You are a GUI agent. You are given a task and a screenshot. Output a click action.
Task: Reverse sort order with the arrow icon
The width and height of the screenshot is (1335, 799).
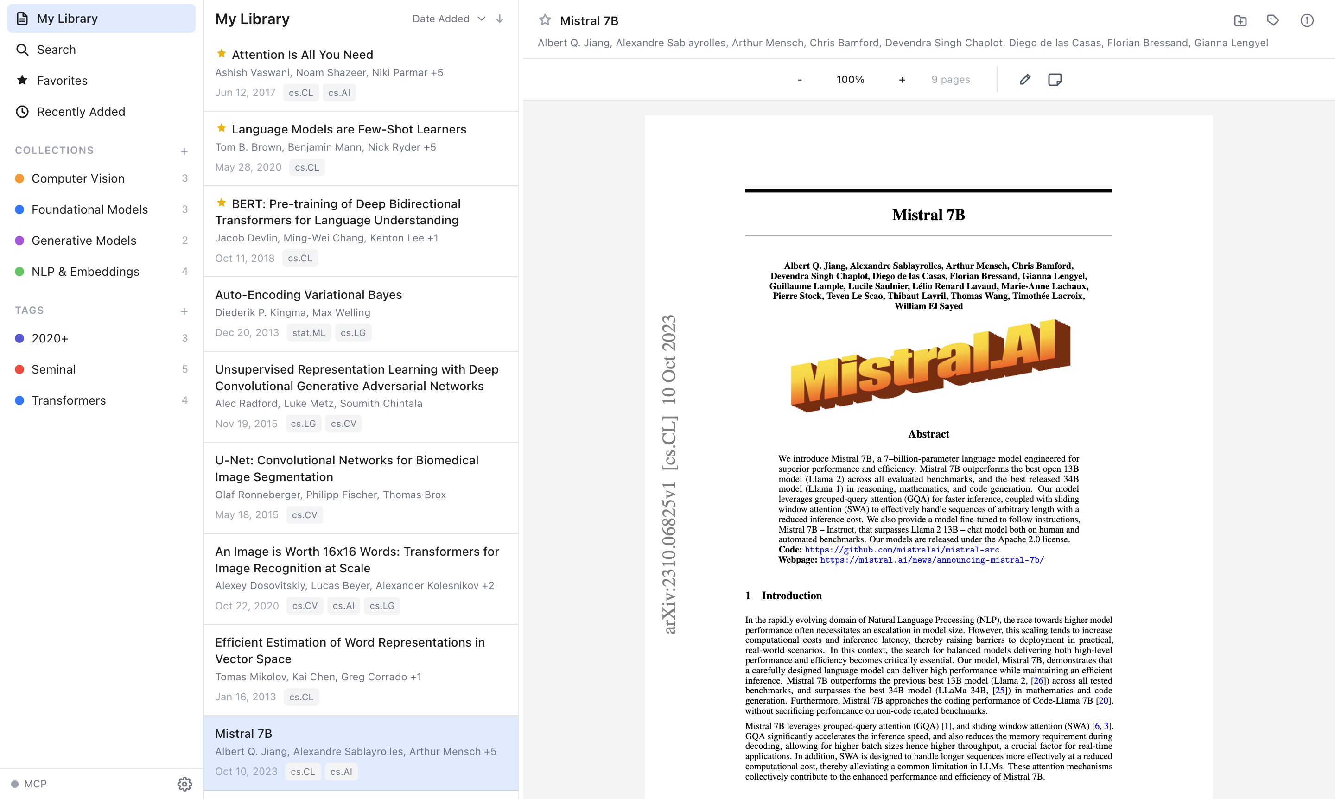499,18
